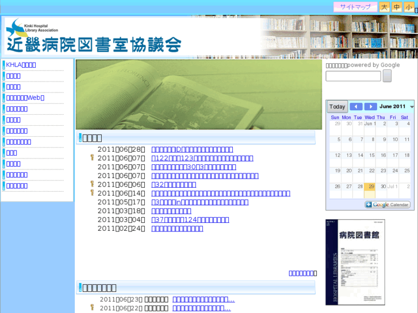Viewport: 418px width, 313px height.
Task: Open the news link dated 2011-06-06 with 32
Action: tap(174, 184)
